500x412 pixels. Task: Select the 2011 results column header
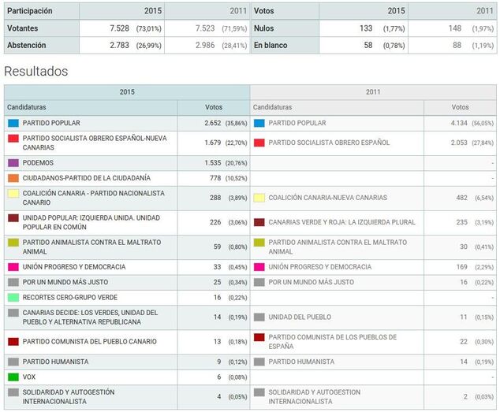[373, 92]
